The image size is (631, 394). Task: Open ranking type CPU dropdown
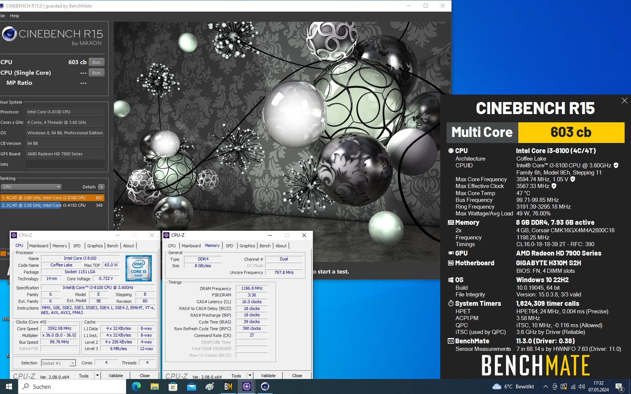pyautogui.click(x=32, y=187)
